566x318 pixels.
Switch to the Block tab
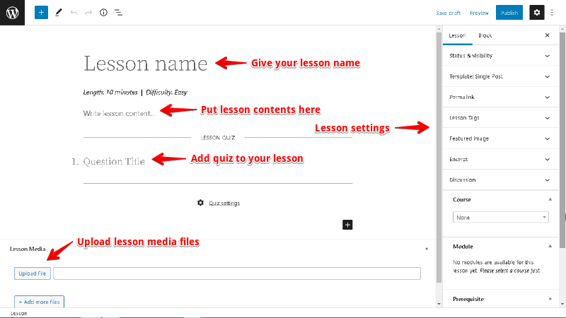pyautogui.click(x=485, y=35)
